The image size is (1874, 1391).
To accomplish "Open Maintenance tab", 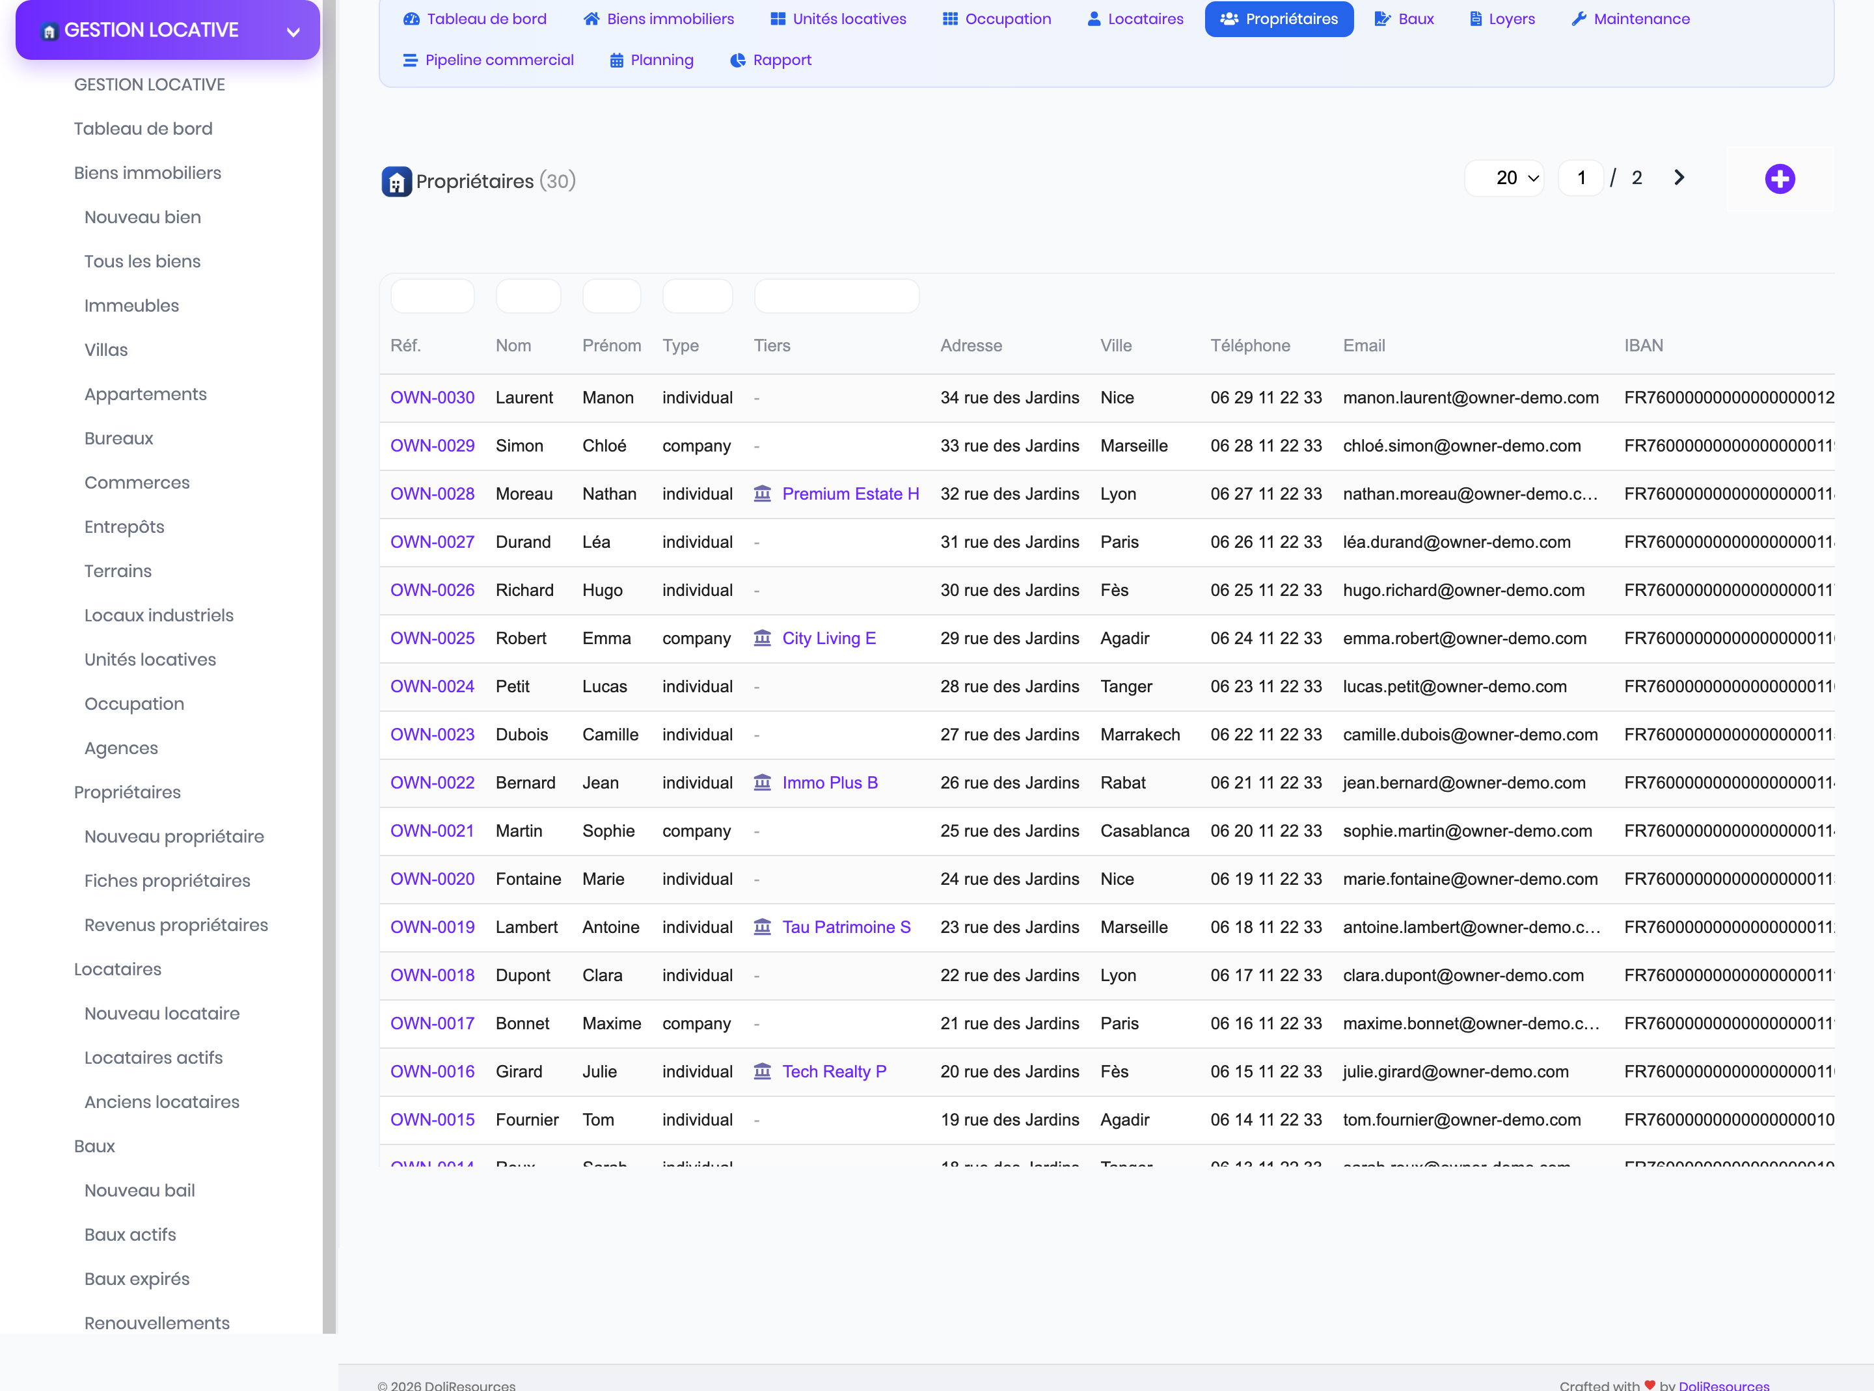I will click(1631, 18).
